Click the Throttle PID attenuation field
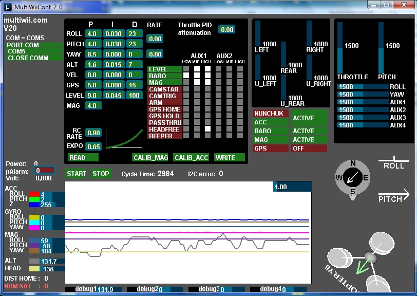 [226, 29]
